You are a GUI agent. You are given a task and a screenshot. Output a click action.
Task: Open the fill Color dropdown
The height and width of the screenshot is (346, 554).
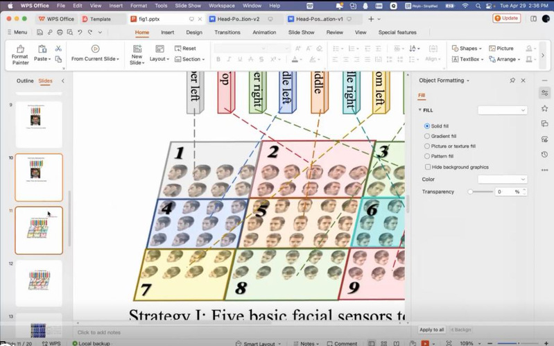click(502, 180)
